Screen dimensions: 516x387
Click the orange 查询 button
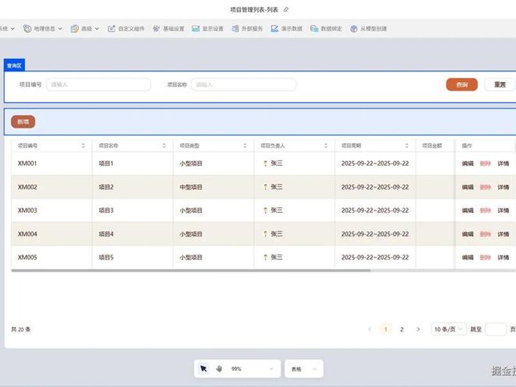click(x=462, y=84)
